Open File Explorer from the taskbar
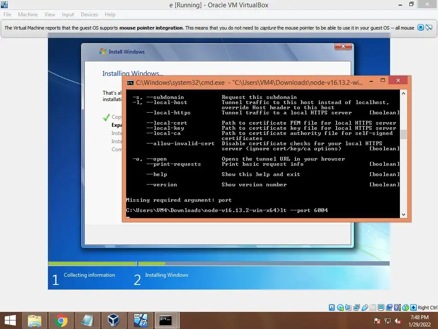 pyautogui.click(x=34, y=320)
